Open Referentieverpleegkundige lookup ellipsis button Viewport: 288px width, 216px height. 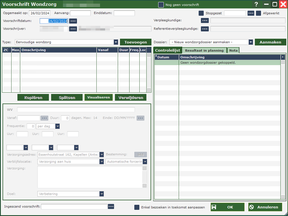click(205, 29)
